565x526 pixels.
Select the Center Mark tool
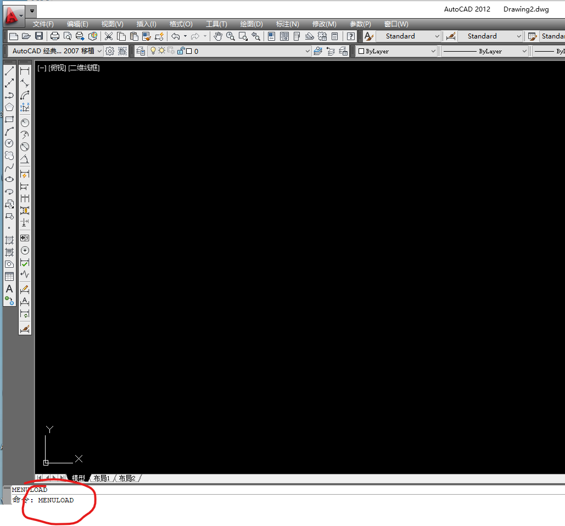25,251
